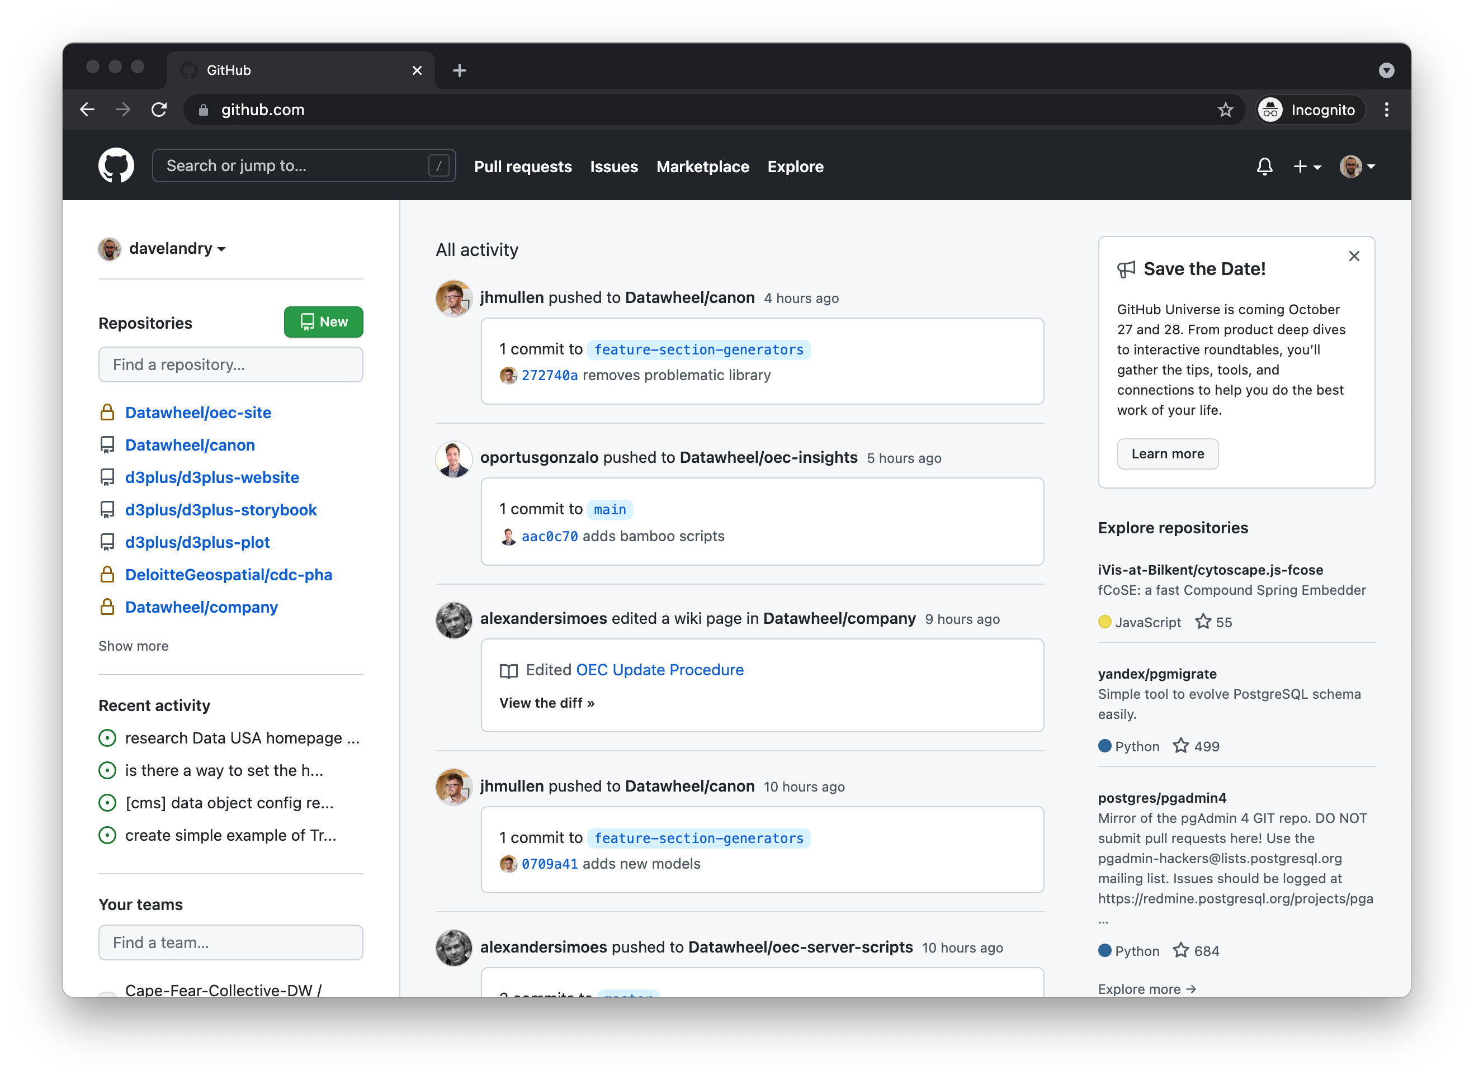This screenshot has width=1474, height=1080.
Task: Open Issues in the top nav
Action: click(613, 167)
